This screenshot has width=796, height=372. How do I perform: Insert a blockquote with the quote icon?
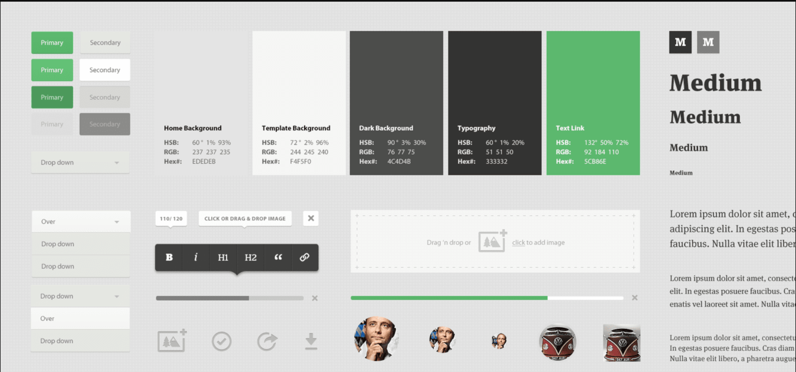278,257
